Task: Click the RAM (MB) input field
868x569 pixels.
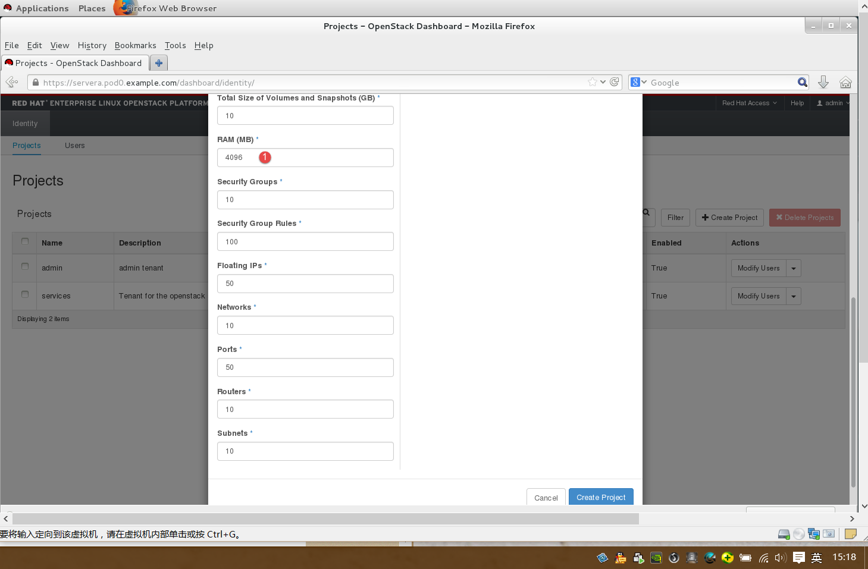Action: [305, 158]
